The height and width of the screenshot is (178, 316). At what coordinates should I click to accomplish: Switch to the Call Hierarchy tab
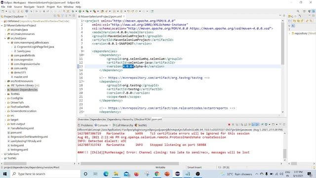[123, 125]
